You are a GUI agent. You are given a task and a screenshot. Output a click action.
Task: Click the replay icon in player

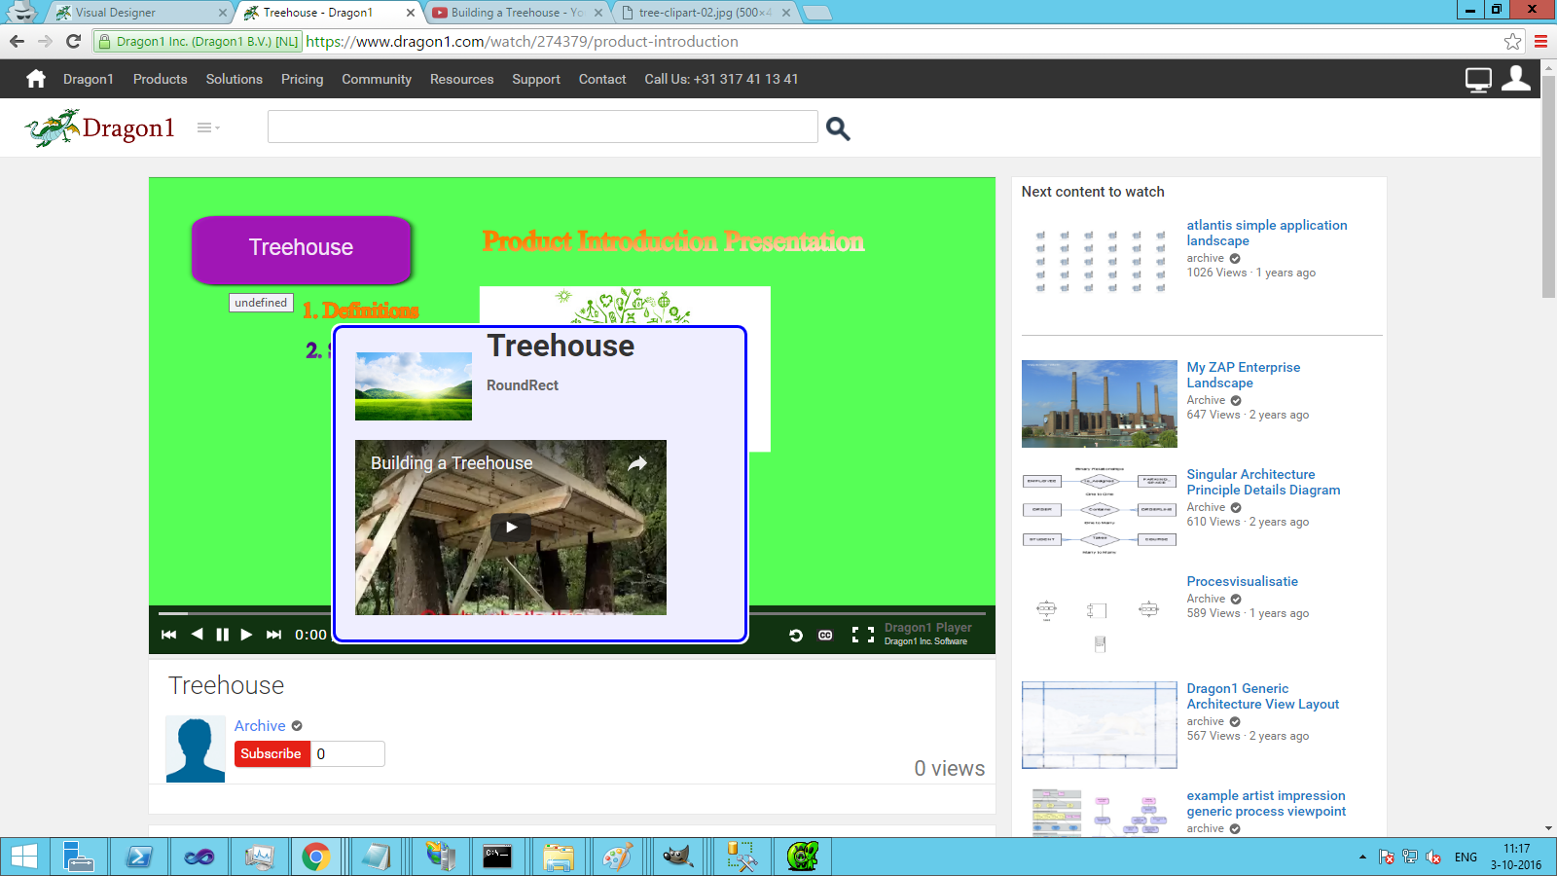click(x=796, y=635)
